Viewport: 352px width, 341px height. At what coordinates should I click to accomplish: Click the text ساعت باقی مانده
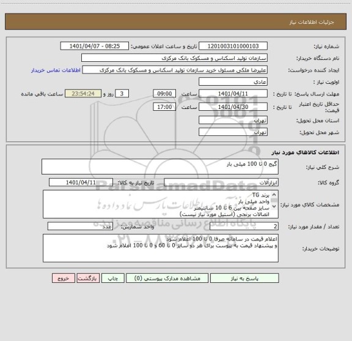[42, 94]
